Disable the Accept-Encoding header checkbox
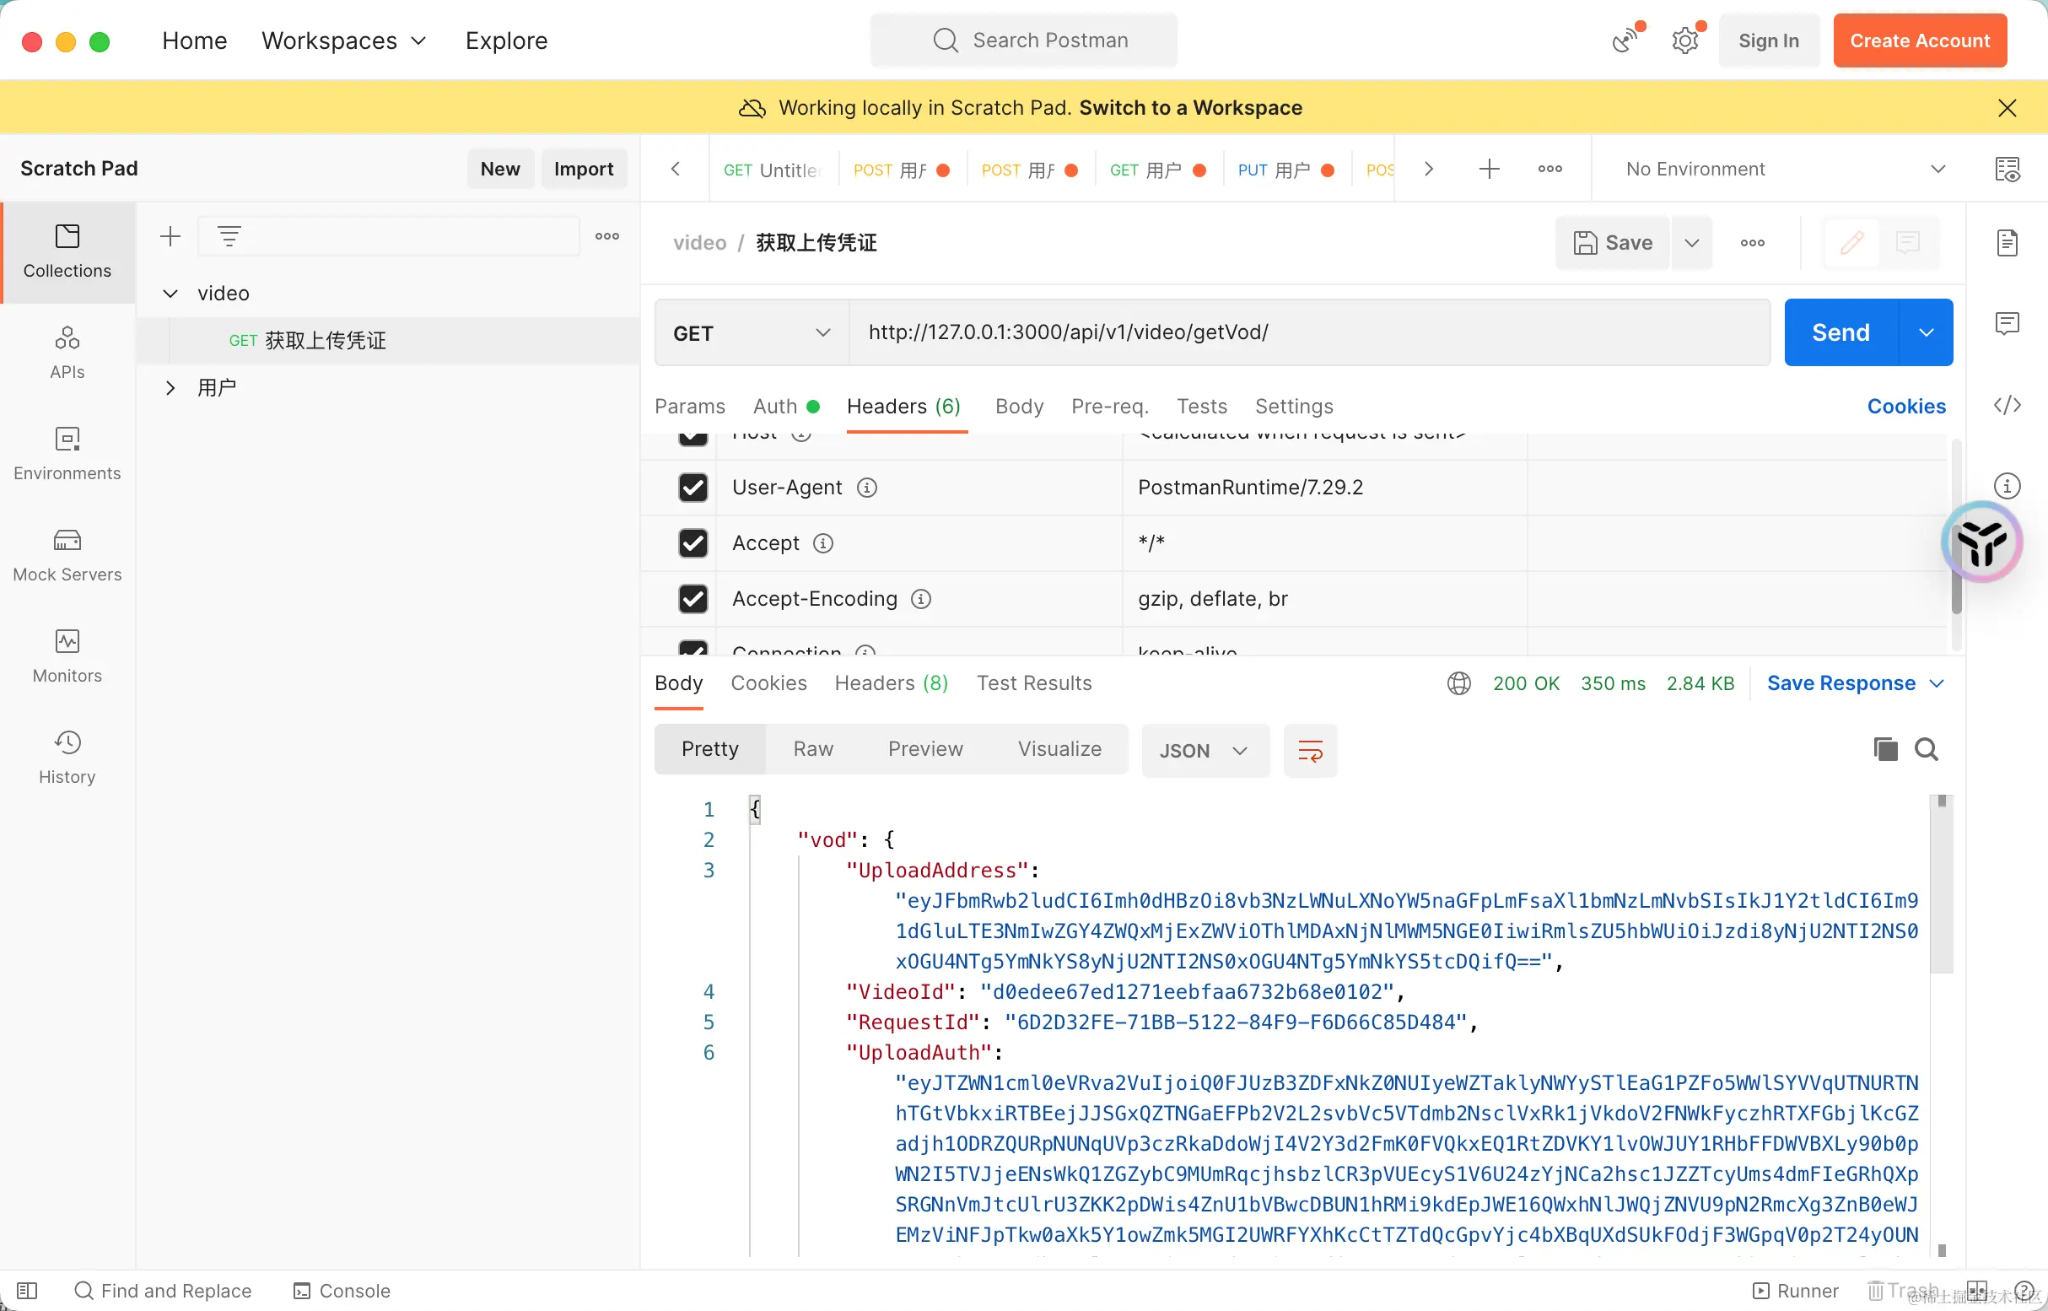This screenshot has width=2048, height=1311. tap(693, 598)
